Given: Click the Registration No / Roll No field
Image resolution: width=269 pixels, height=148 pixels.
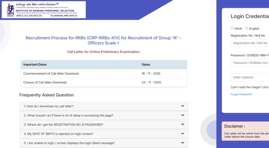Looking at the screenshot, I should (x=250, y=43).
